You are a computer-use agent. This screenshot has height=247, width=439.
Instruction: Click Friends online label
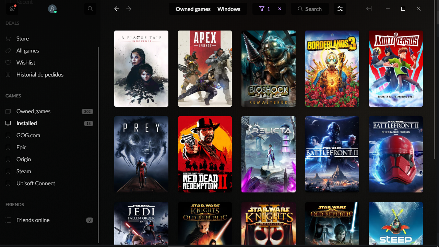pyautogui.click(x=33, y=220)
